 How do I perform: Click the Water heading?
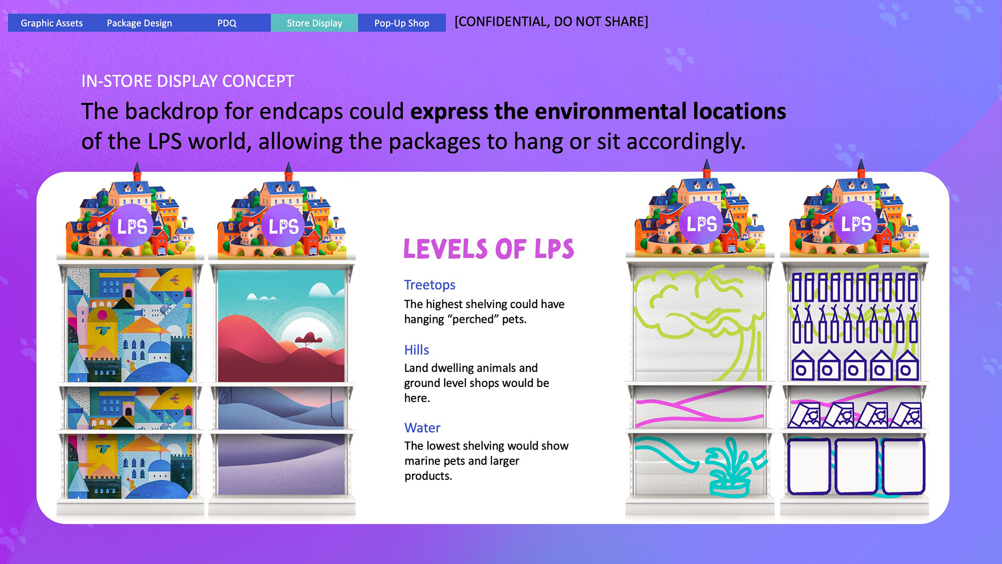[x=422, y=428]
